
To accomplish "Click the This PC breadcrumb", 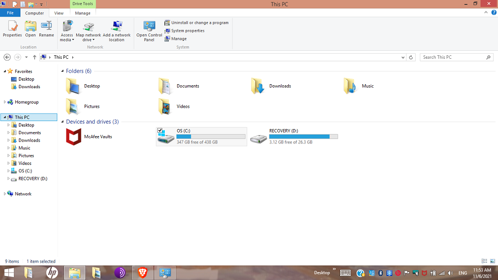I will click(x=61, y=57).
